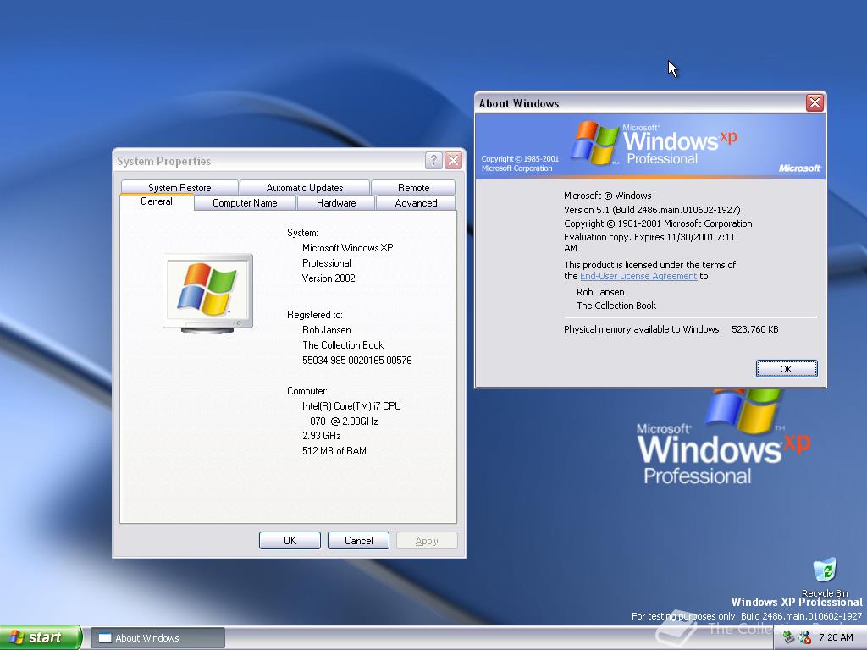Switch to the Hardware tab
The width and height of the screenshot is (867, 650).
[336, 203]
